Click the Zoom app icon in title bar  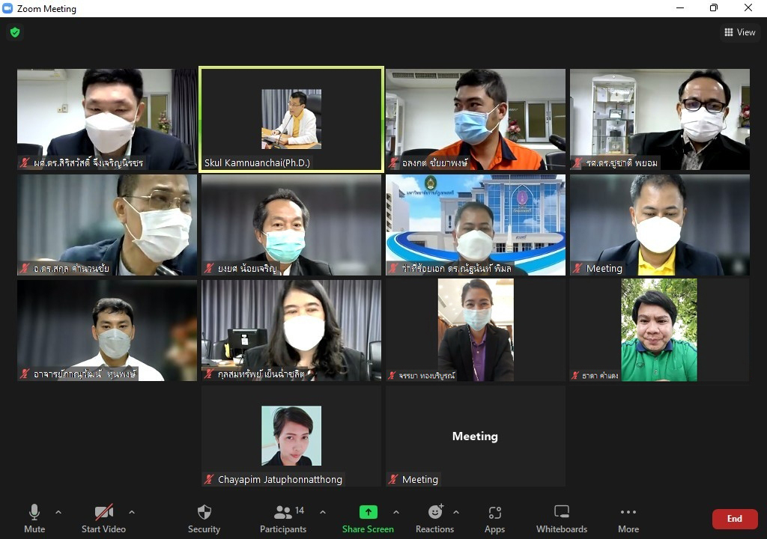pos(7,8)
